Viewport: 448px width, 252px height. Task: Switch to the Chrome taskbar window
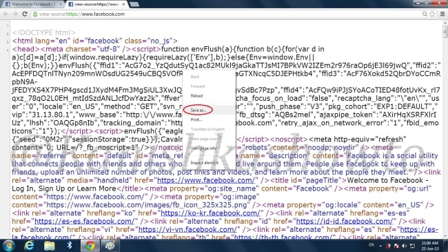(x=90, y=246)
